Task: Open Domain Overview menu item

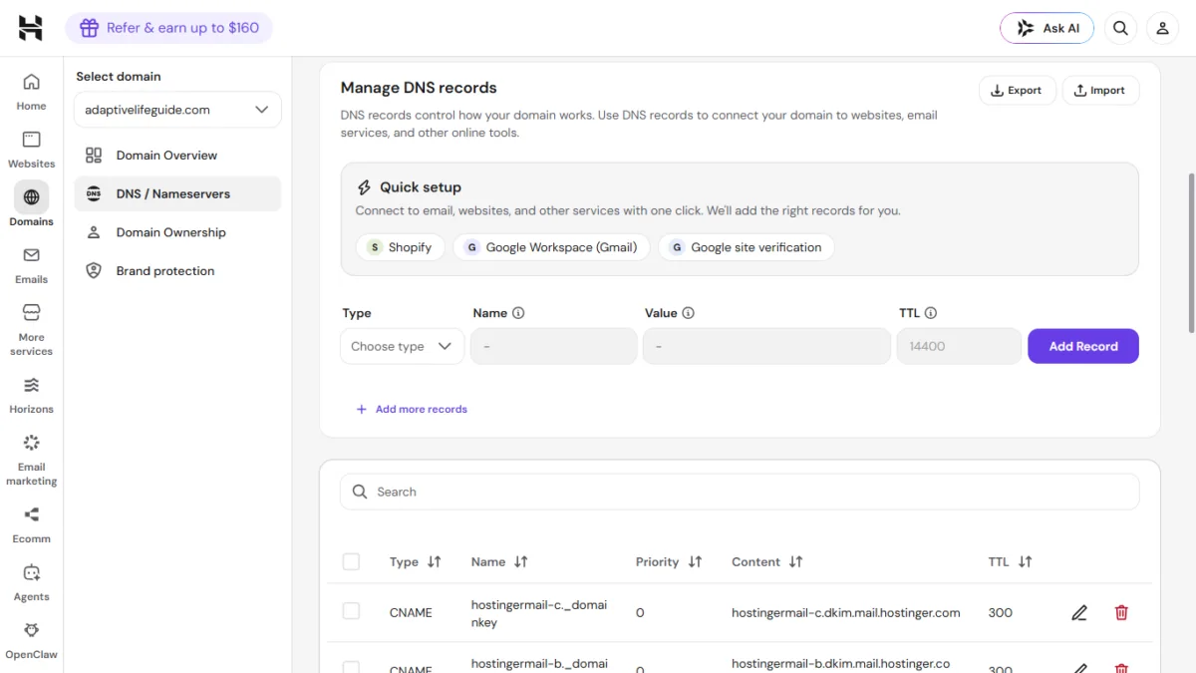Action: point(177,156)
